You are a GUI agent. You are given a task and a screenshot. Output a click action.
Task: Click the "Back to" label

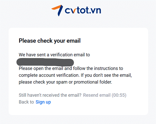point(26,102)
